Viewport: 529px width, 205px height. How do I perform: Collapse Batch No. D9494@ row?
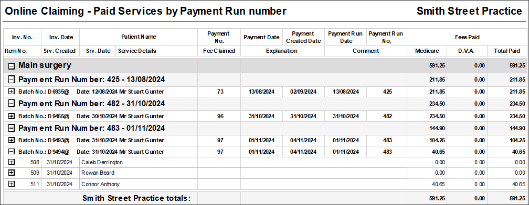click(12, 152)
